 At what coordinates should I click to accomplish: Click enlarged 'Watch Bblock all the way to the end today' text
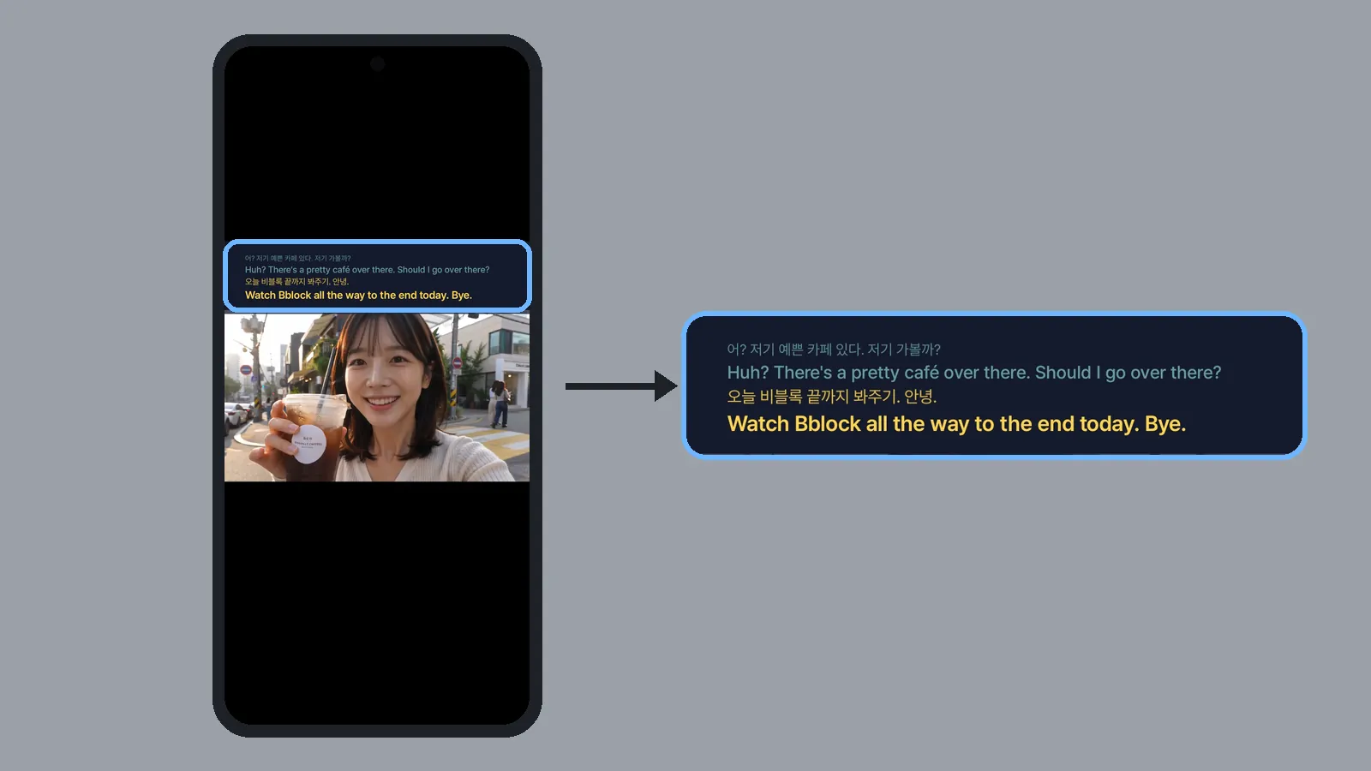coord(956,424)
